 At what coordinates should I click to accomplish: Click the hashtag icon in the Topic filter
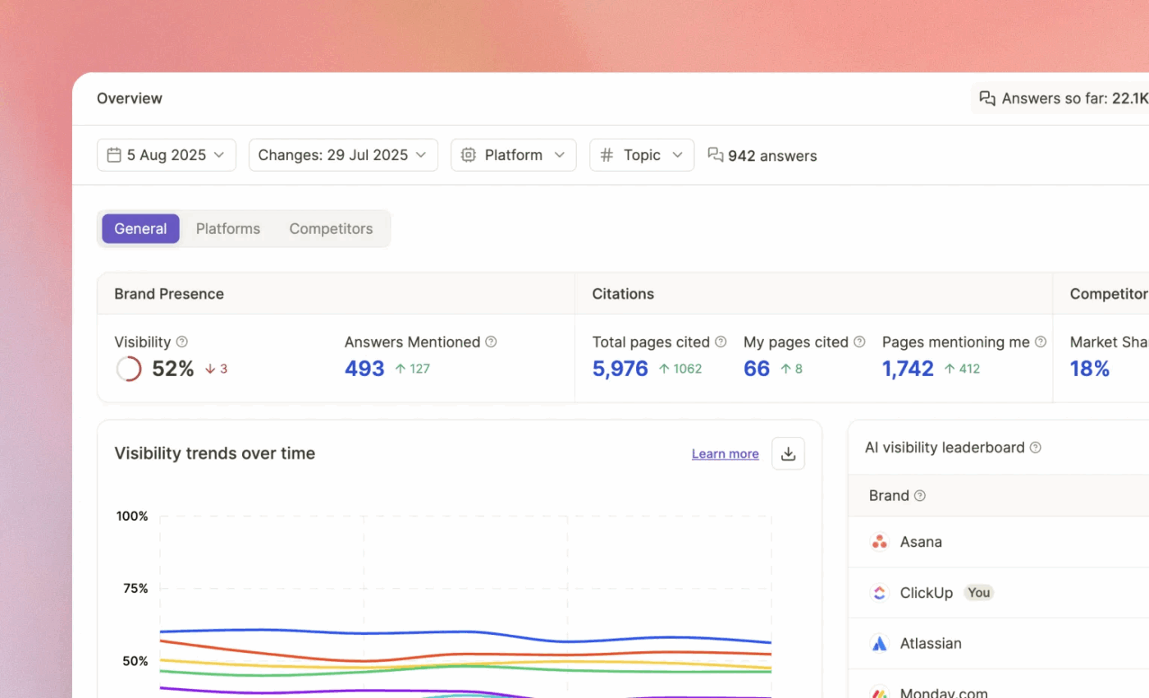pos(606,154)
